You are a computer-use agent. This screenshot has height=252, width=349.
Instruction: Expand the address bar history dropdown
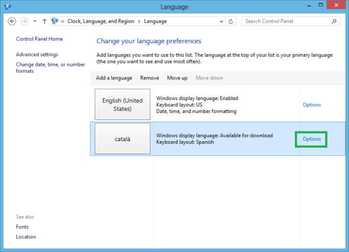(221, 21)
